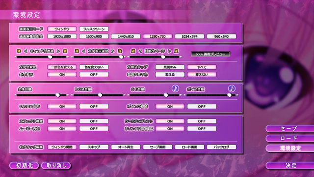Open the 環境設定 menu item on the right
The height and width of the screenshot is (177, 314).
coord(290,148)
